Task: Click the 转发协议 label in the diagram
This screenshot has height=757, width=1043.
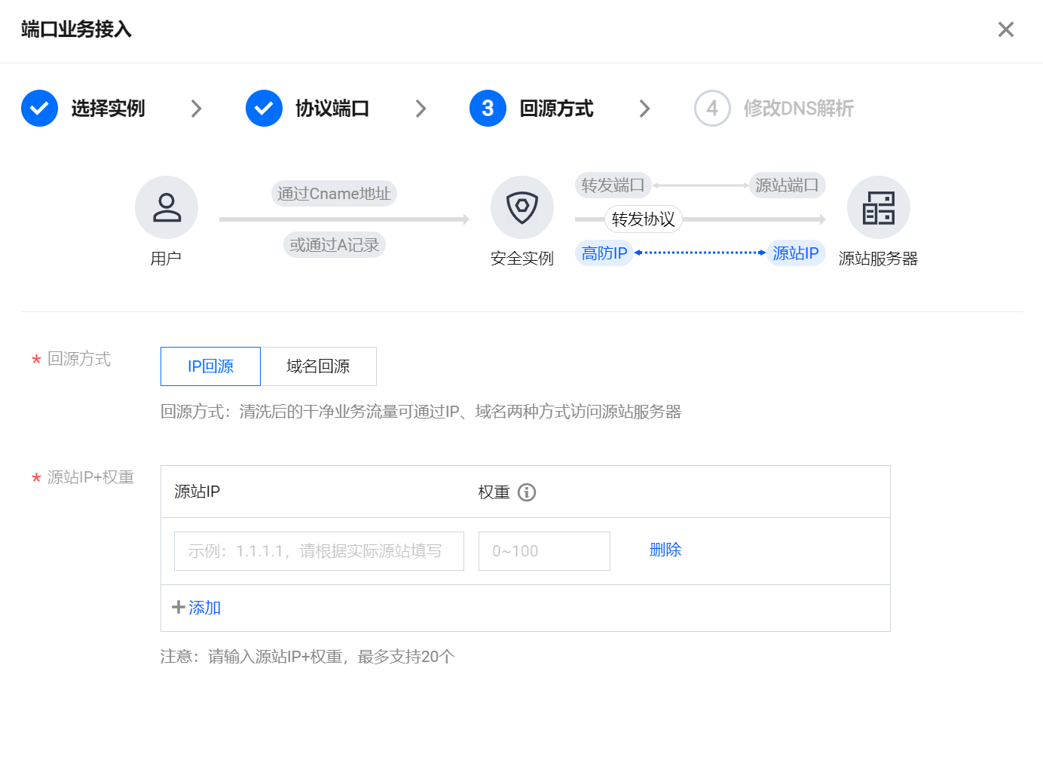Action: [x=644, y=219]
